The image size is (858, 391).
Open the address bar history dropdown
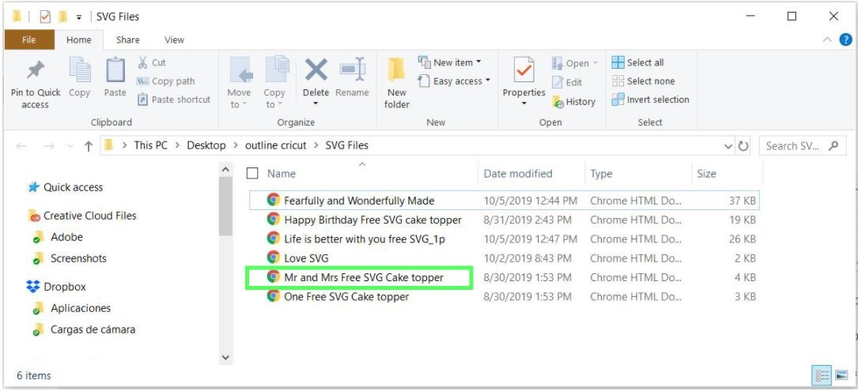point(728,146)
